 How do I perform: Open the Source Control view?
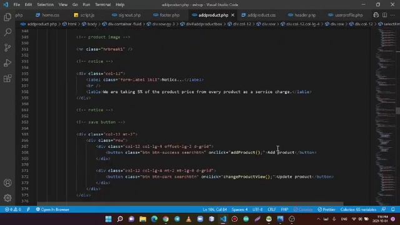pyautogui.click(x=7, y=47)
